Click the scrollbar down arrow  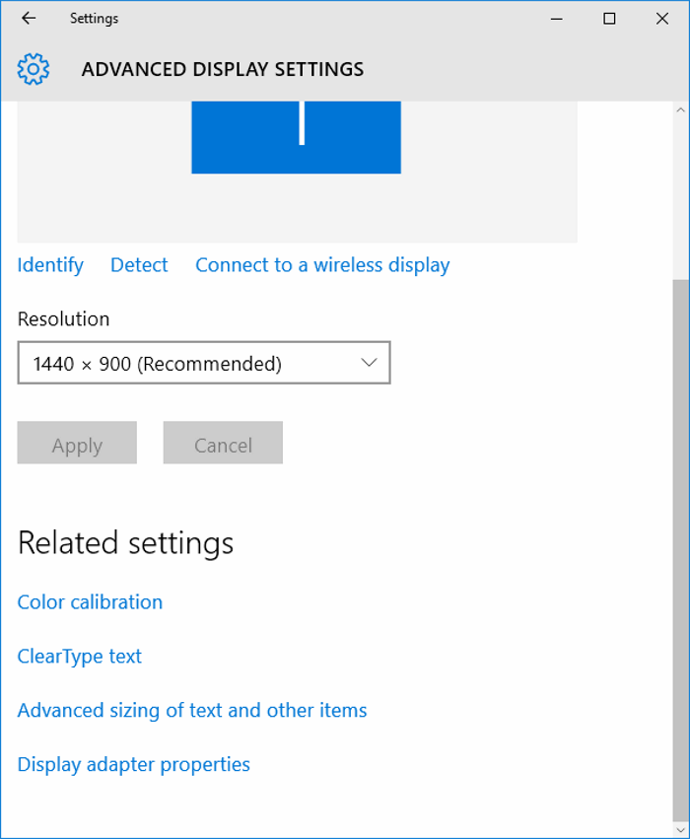(680, 830)
